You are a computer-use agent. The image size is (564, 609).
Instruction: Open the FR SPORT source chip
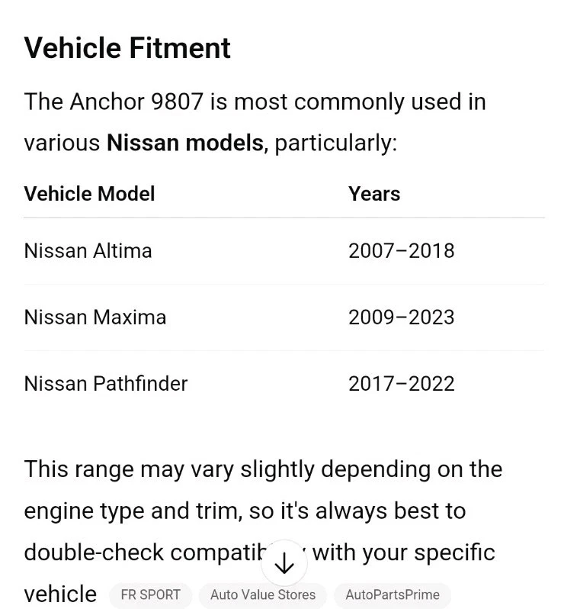click(x=150, y=594)
